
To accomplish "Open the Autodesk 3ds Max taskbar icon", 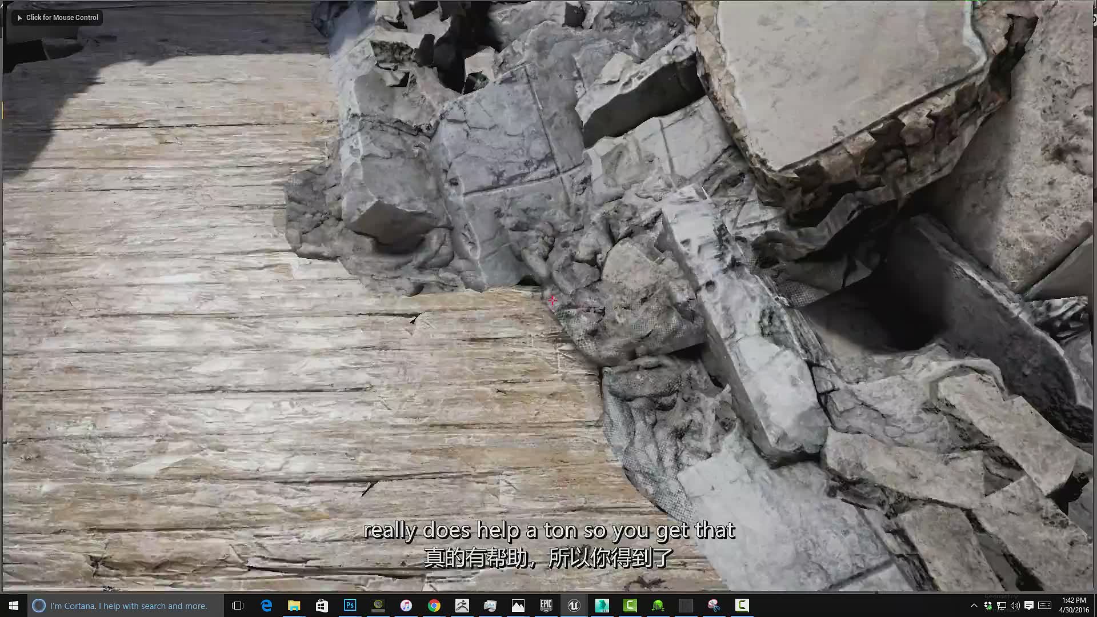I will pyautogui.click(x=602, y=606).
